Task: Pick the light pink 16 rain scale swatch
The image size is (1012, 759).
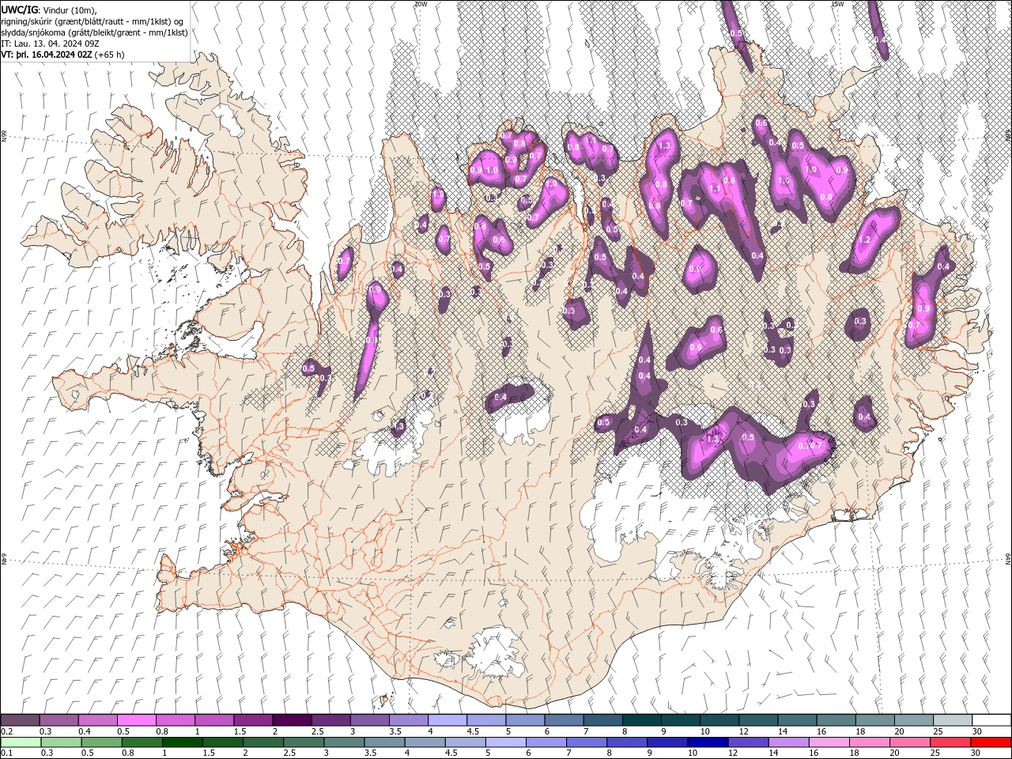Action: point(829,742)
